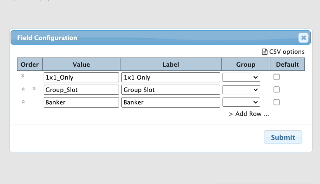
Task: Click the CSV options document icon
Action: point(264,52)
